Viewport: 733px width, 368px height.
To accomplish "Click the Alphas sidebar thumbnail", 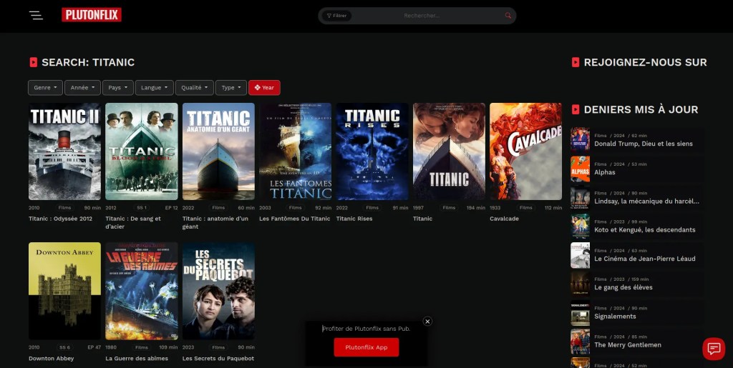I will 580,169.
